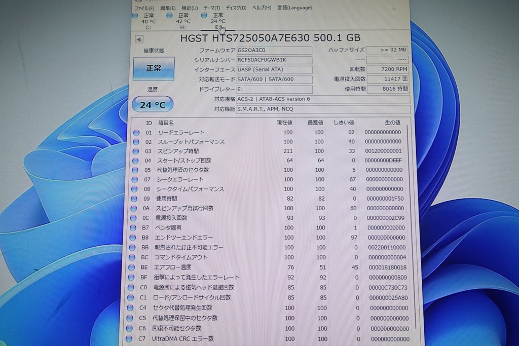Click the 現在値 column header
This screenshot has width=519, height=346.
click(284, 123)
